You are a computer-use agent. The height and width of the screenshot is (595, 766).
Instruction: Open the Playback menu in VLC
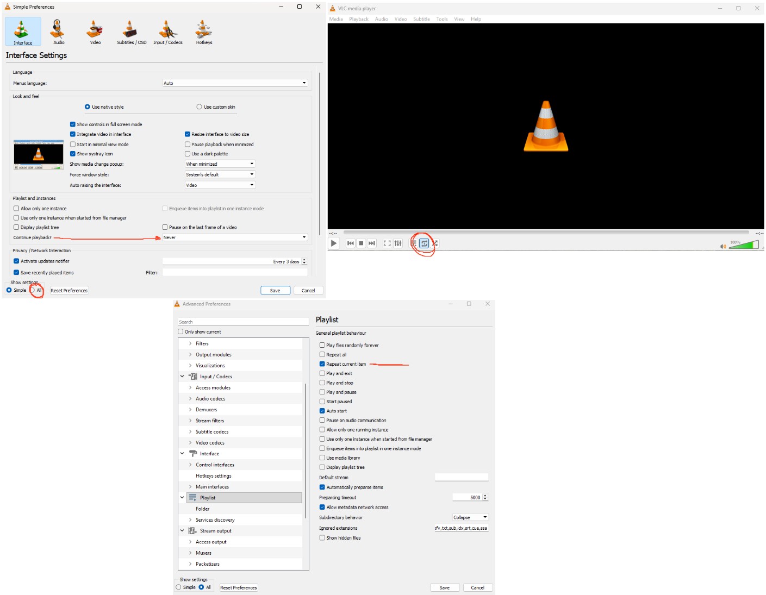(359, 19)
